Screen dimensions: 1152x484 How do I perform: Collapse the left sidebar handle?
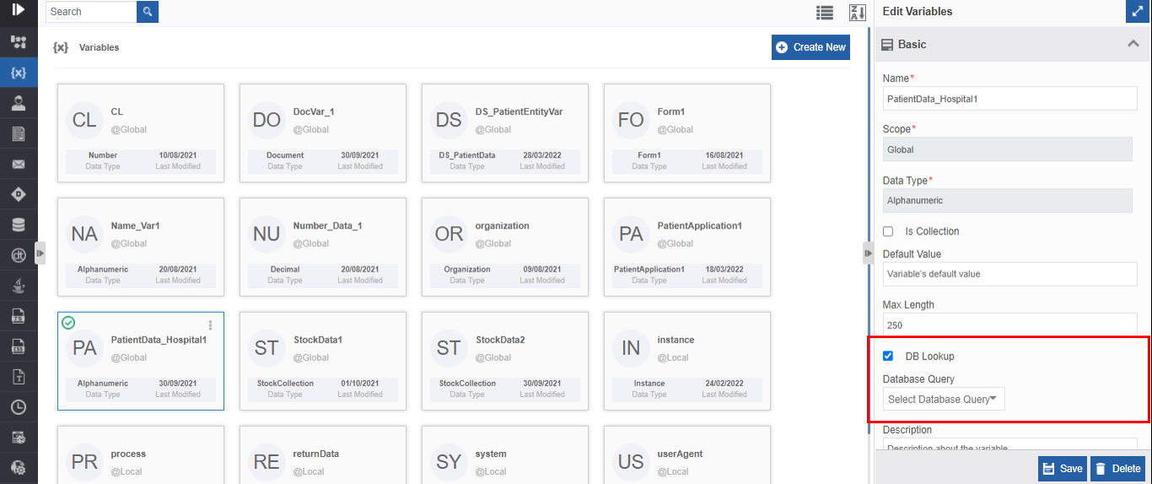click(40, 252)
